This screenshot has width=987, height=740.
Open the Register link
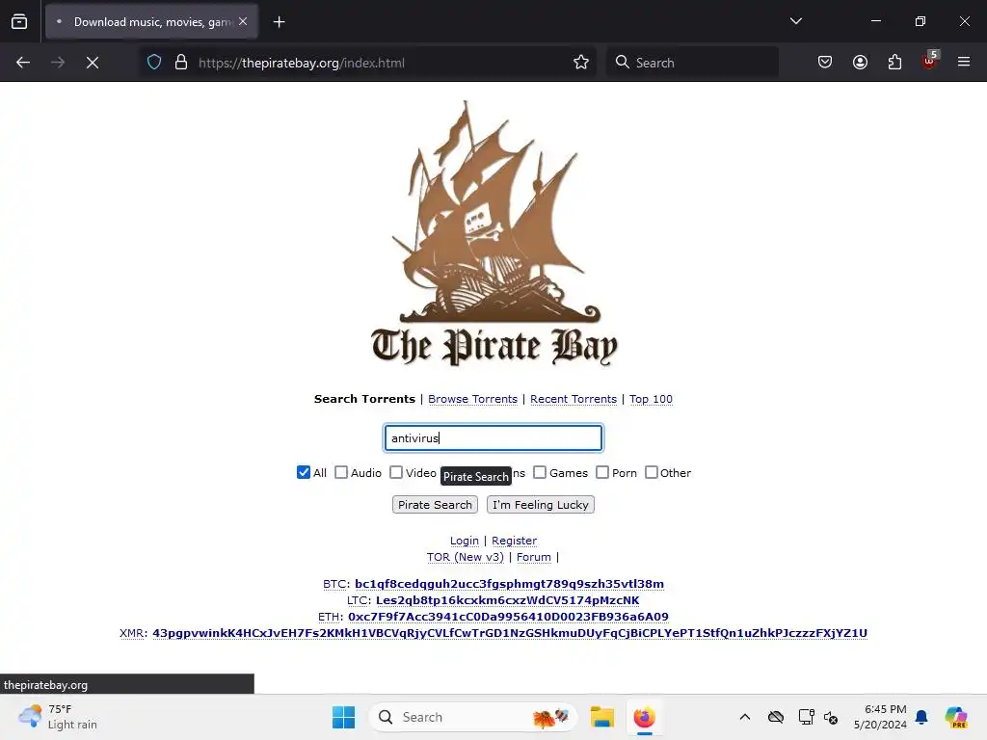point(515,541)
